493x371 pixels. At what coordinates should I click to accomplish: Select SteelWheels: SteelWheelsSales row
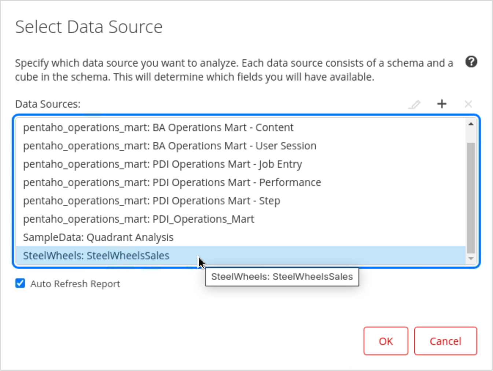pyautogui.click(x=240, y=256)
